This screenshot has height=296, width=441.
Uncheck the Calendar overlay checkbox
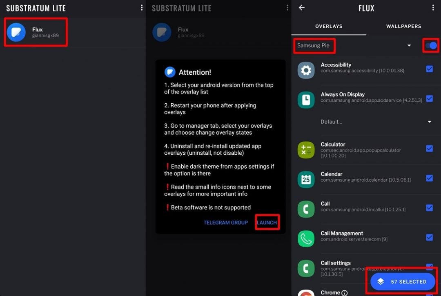coord(429,178)
